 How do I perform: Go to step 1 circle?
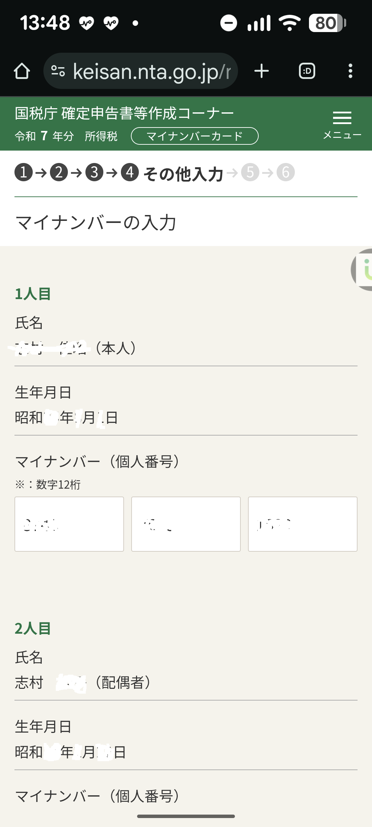pyautogui.click(x=23, y=172)
